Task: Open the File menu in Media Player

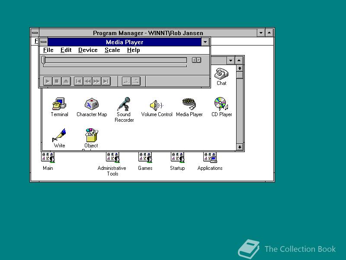Action: tap(48, 50)
